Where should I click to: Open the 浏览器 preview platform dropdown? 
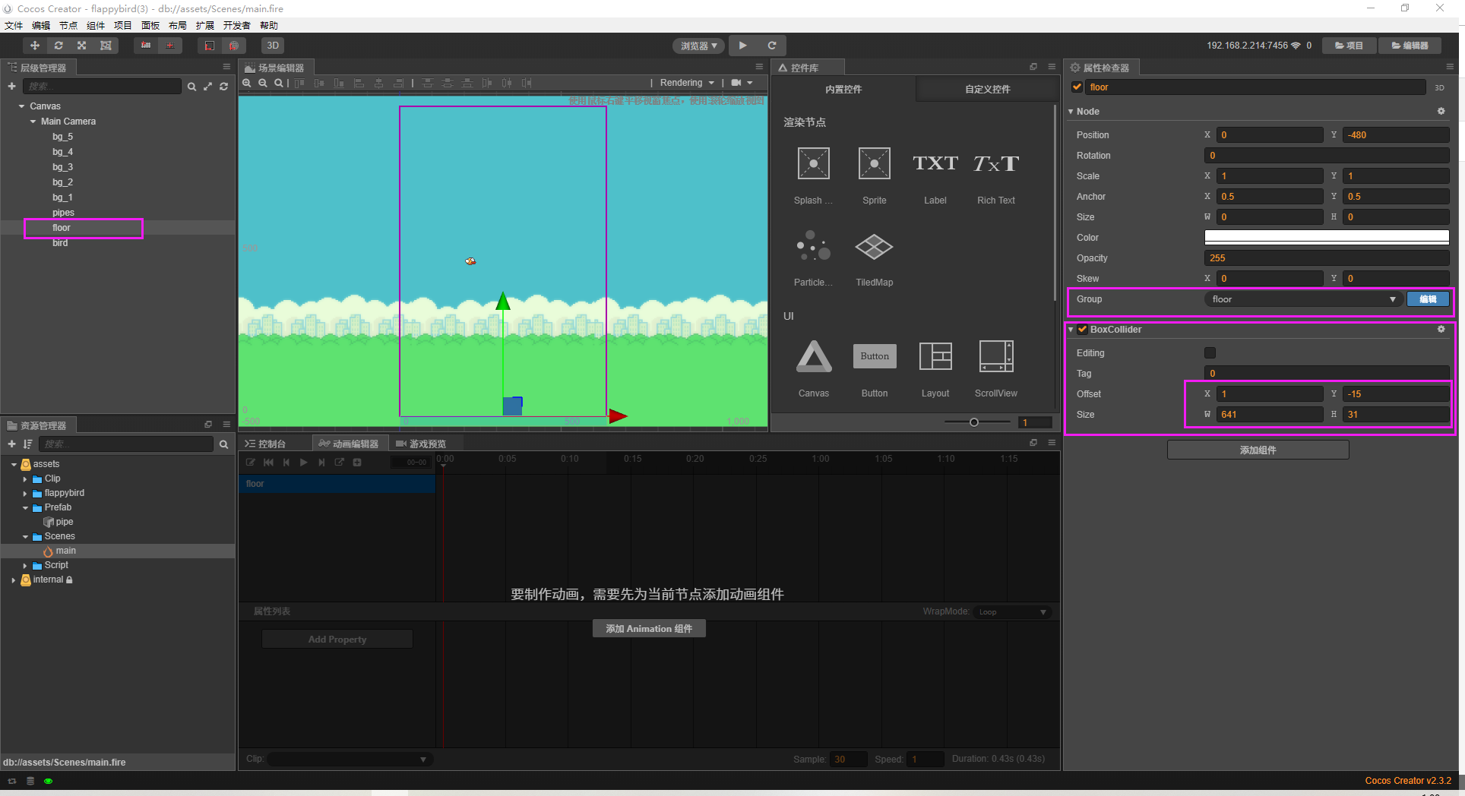click(699, 46)
